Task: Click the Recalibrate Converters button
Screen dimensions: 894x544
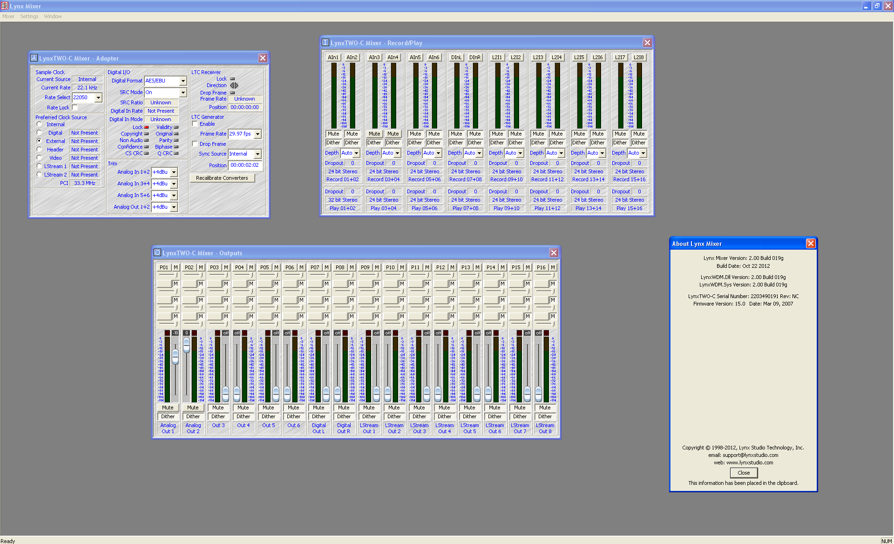Action: pyautogui.click(x=222, y=178)
